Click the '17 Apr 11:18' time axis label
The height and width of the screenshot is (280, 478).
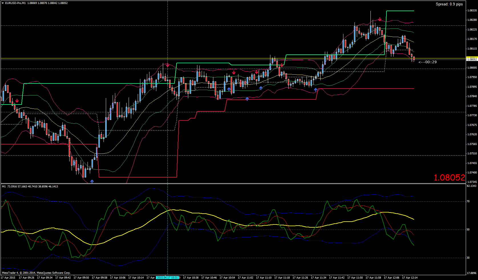(x=282, y=278)
